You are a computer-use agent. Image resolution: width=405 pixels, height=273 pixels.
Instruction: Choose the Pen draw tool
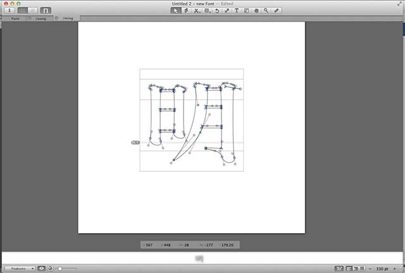pos(186,11)
